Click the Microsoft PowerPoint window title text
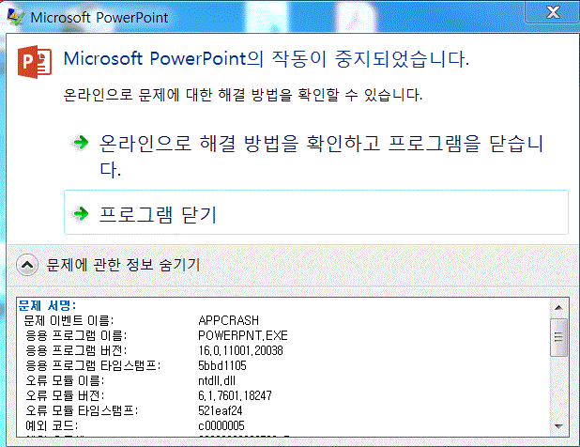580x447 pixels. coord(99,18)
